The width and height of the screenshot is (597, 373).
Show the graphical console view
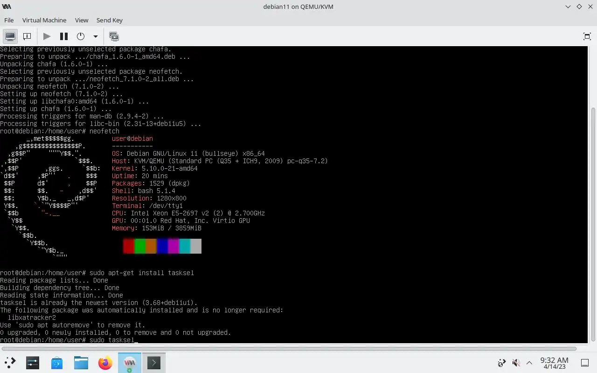tap(10, 36)
